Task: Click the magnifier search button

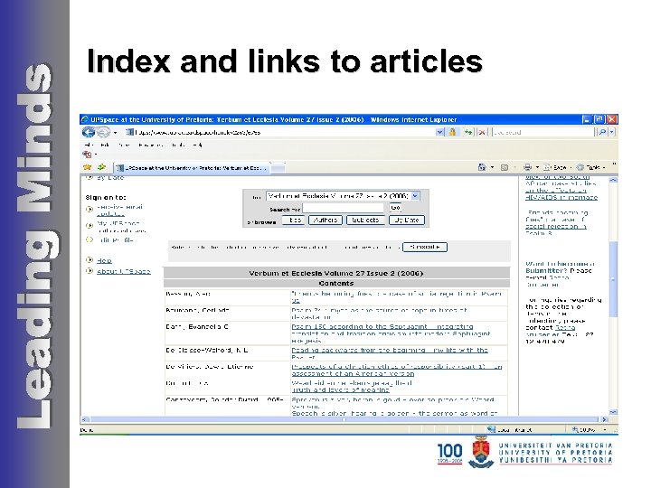Action: (601, 132)
